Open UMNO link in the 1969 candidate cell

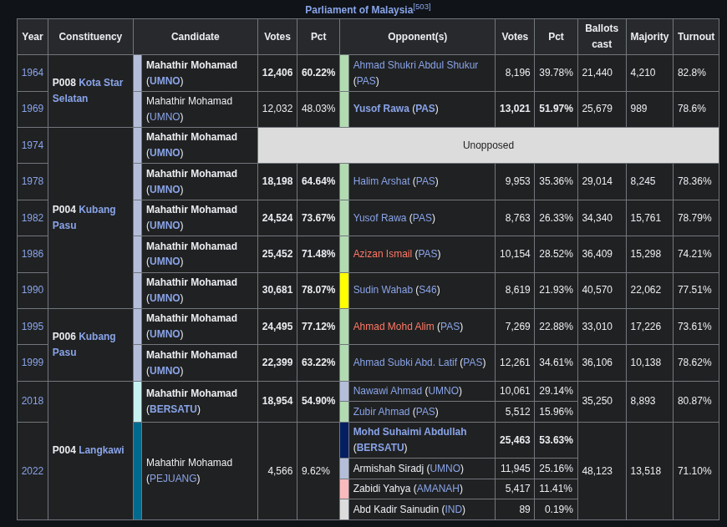pos(165,117)
